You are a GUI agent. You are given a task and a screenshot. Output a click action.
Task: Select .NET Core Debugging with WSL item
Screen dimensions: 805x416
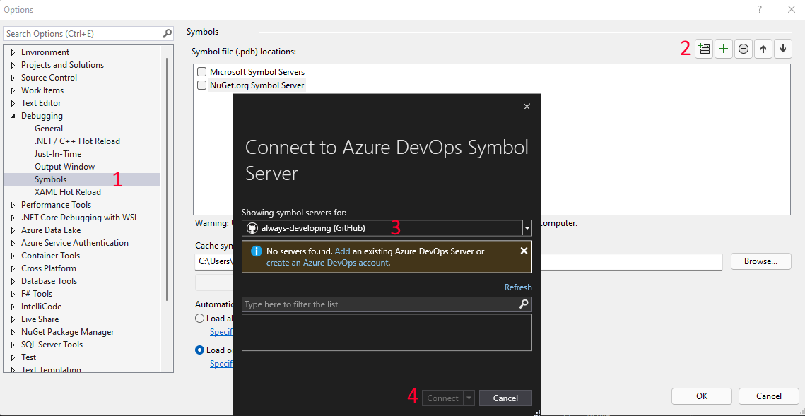pos(80,218)
